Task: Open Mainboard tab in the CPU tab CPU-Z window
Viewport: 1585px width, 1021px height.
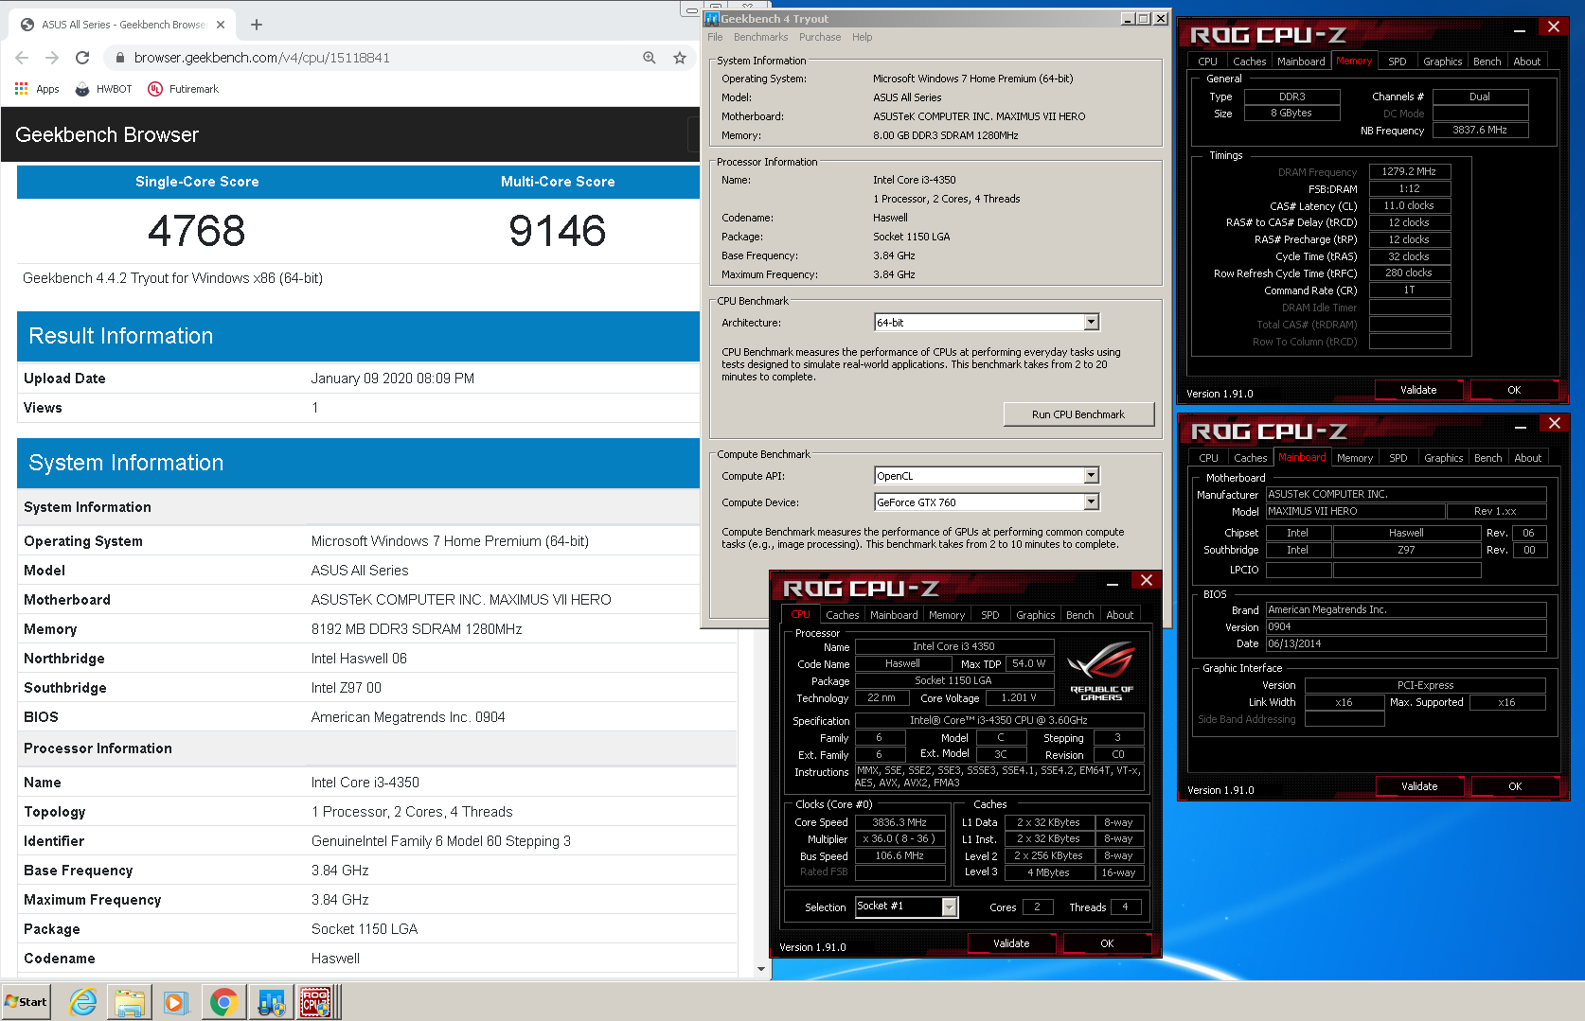Action: [x=894, y=615]
